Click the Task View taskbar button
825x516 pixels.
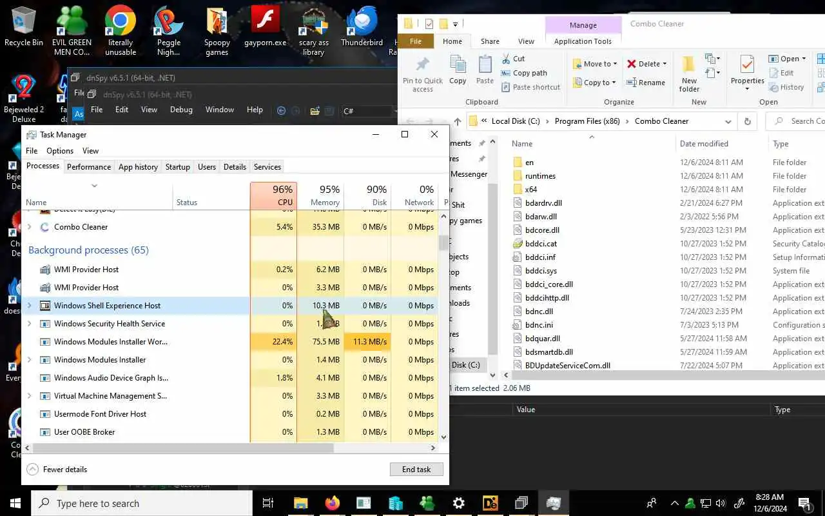268,503
